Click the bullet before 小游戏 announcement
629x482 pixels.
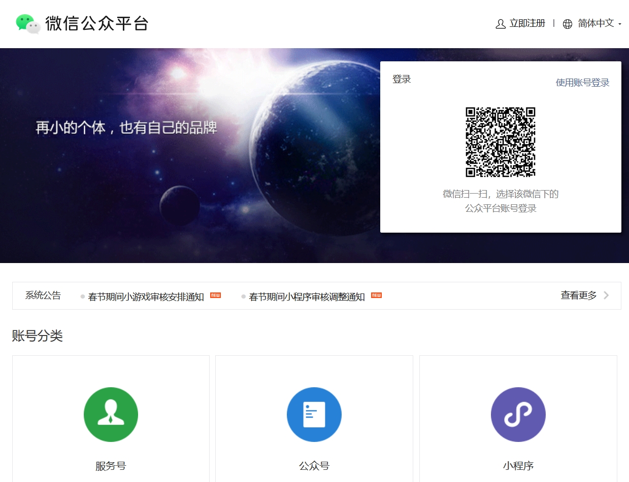tap(82, 296)
